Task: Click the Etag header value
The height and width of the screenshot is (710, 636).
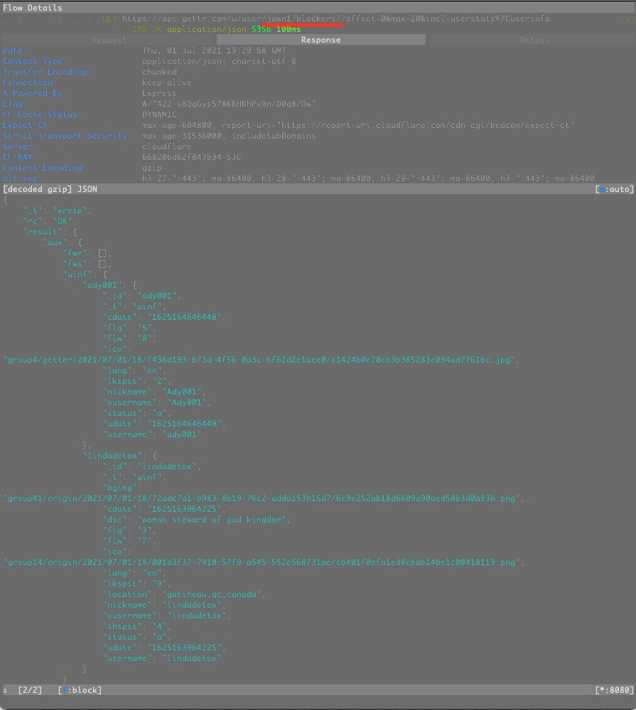Action: pyautogui.click(x=229, y=104)
